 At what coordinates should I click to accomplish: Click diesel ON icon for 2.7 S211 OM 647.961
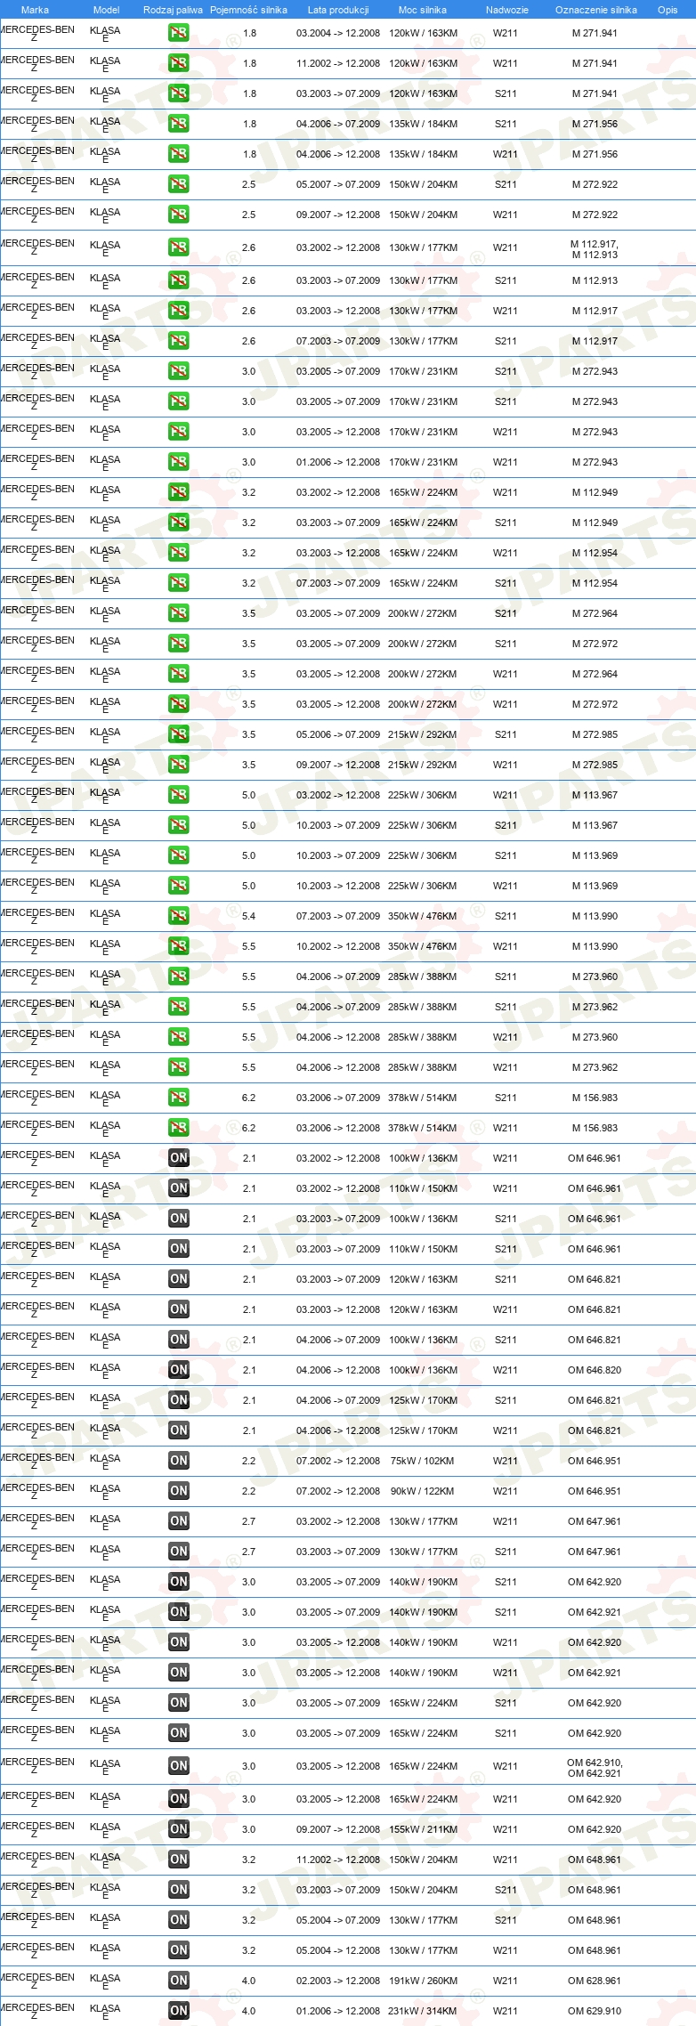pyautogui.click(x=179, y=1552)
